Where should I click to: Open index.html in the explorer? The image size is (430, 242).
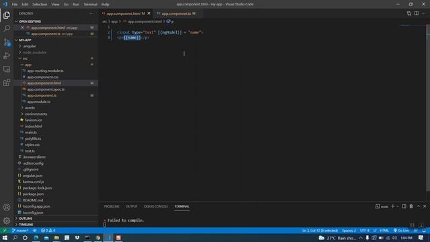[34, 126]
